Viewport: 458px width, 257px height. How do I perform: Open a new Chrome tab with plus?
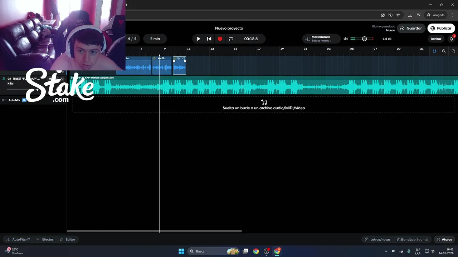(x=126, y=5)
